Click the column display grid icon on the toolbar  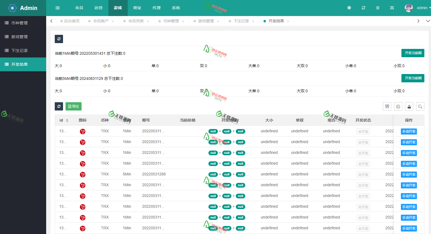point(387,106)
